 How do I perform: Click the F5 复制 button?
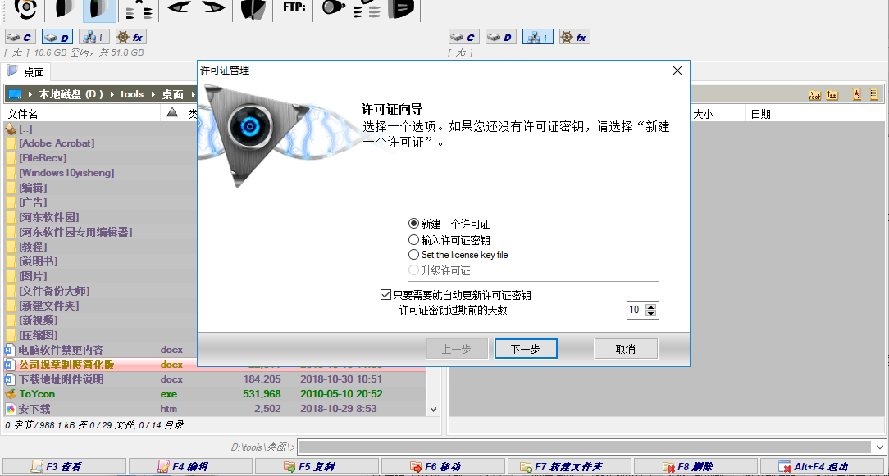click(x=317, y=467)
